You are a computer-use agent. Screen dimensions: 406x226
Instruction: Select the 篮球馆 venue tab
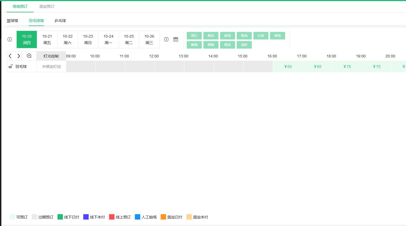coord(12,21)
